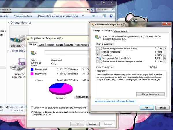Click the magenta Espace libre color swatch

[x=32, y=74]
